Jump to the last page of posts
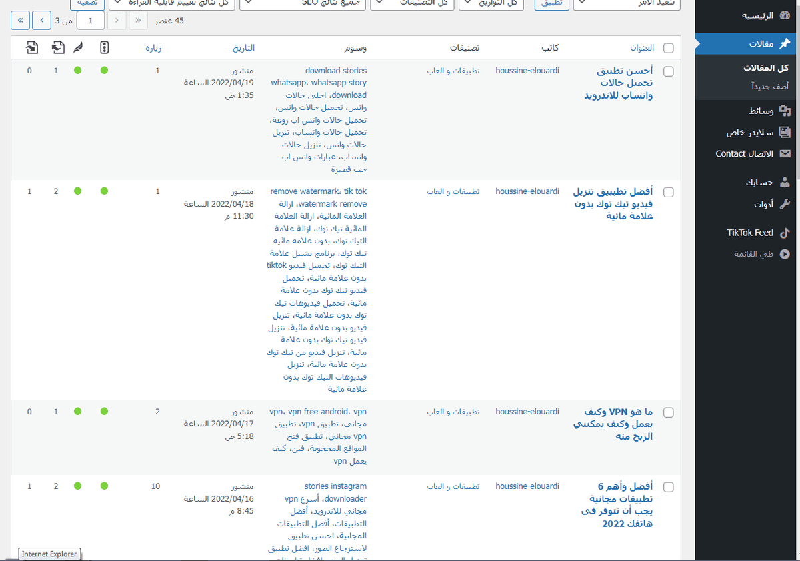Screen dimensions: 800x561 point(20,21)
